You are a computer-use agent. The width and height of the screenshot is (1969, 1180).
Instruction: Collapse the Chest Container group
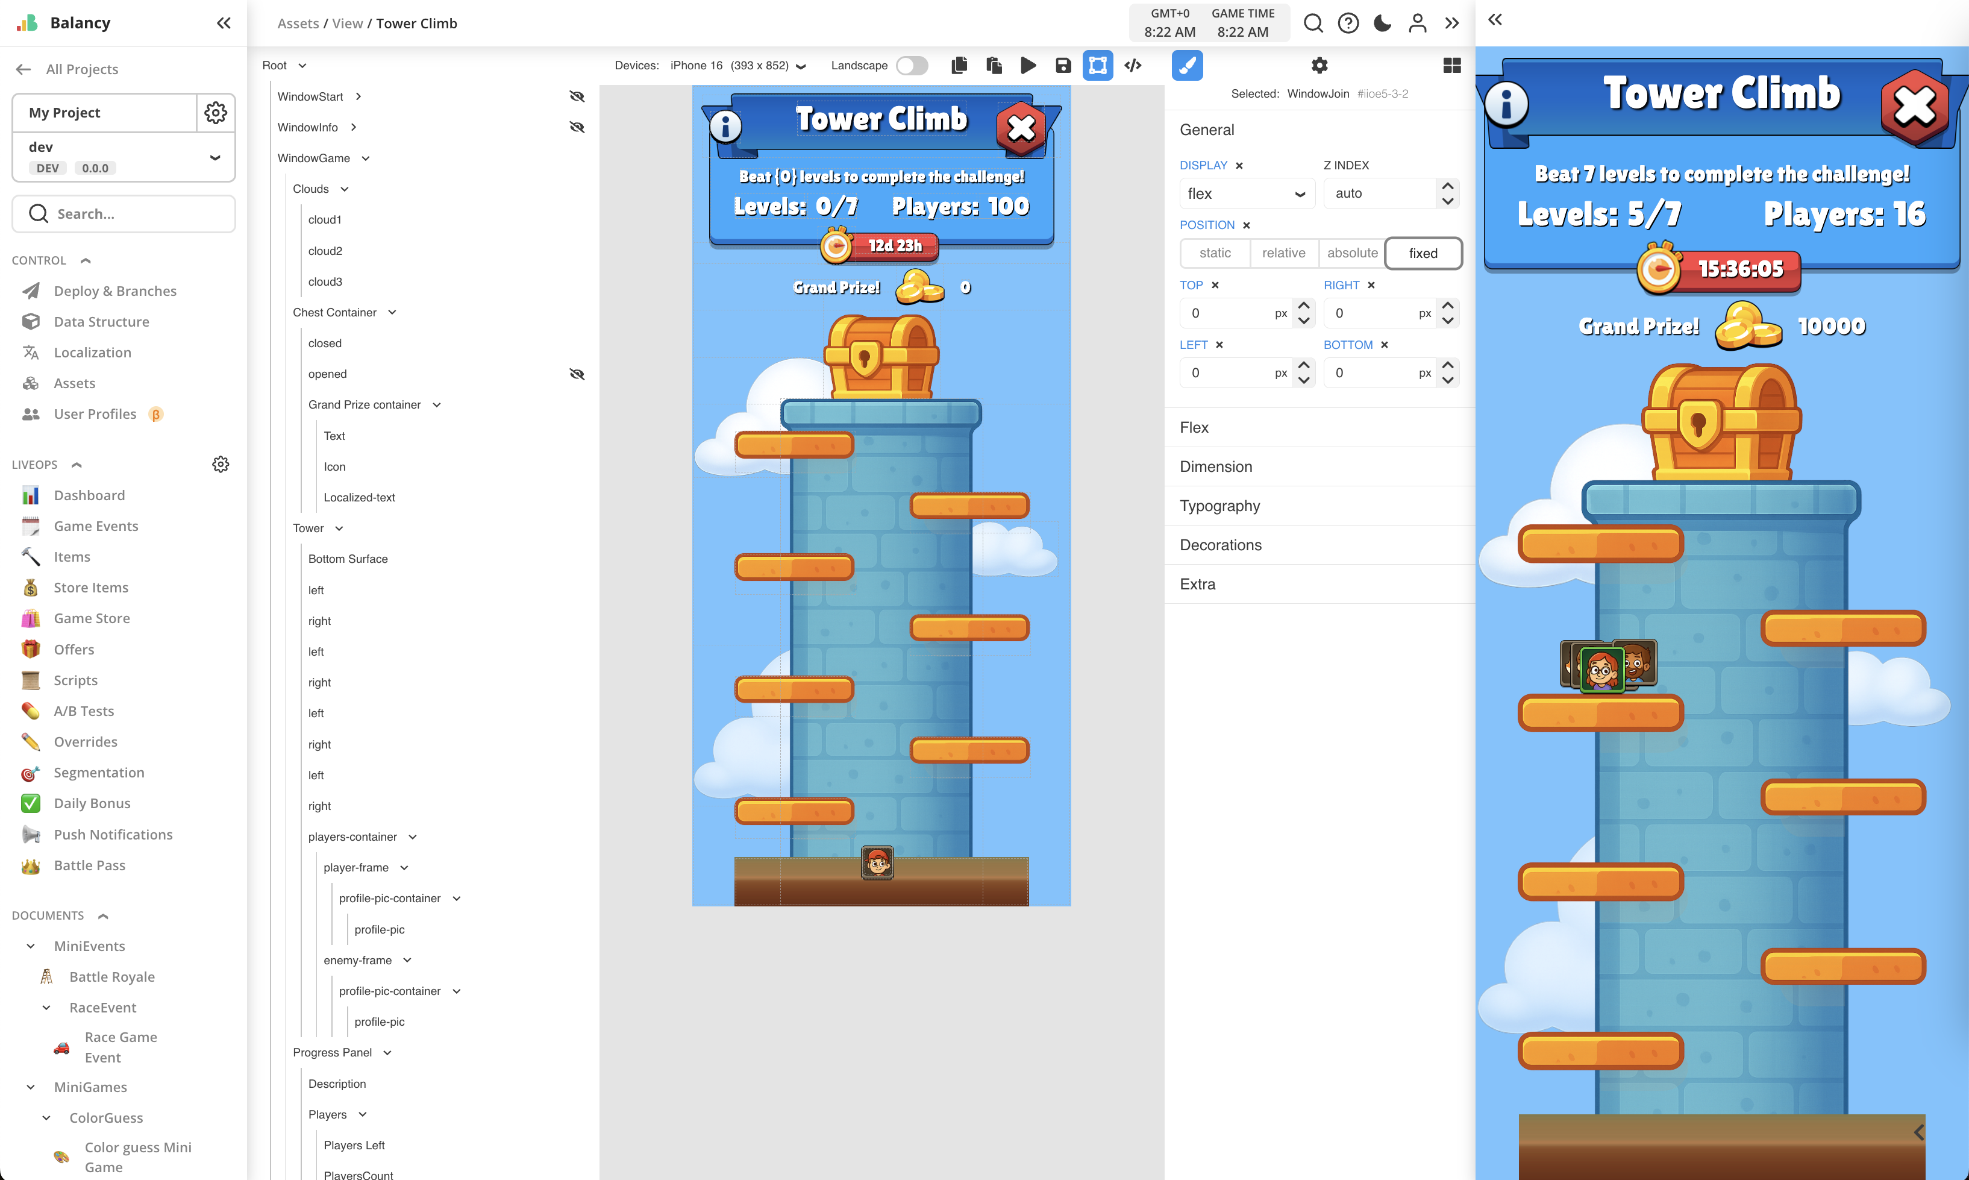coord(393,312)
